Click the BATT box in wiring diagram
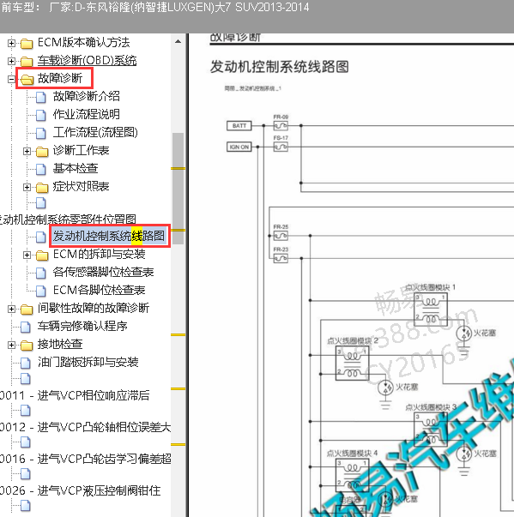This screenshot has width=514, height=517. click(239, 126)
